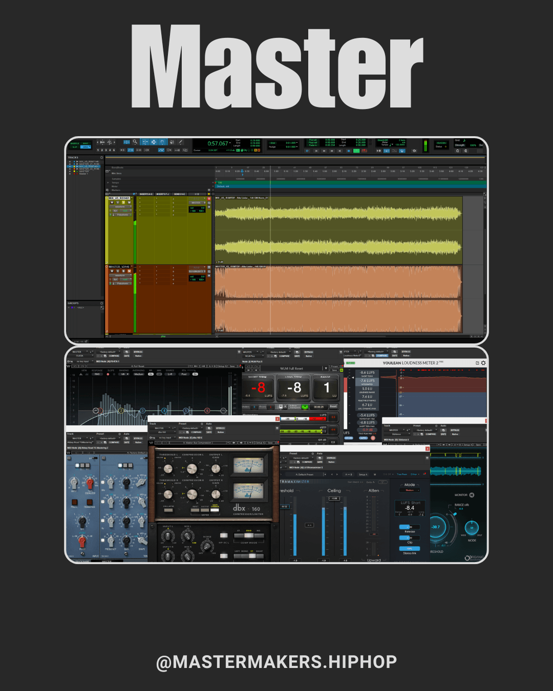Open the True Peak tab in L4 Ultramaximizer
The width and height of the screenshot is (553, 691).
[402, 474]
